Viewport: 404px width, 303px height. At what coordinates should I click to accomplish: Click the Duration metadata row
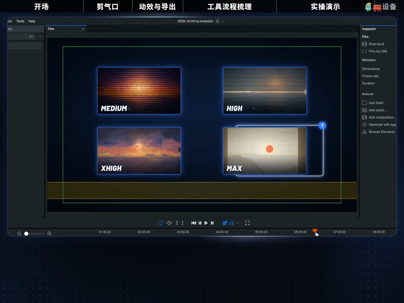pos(368,83)
